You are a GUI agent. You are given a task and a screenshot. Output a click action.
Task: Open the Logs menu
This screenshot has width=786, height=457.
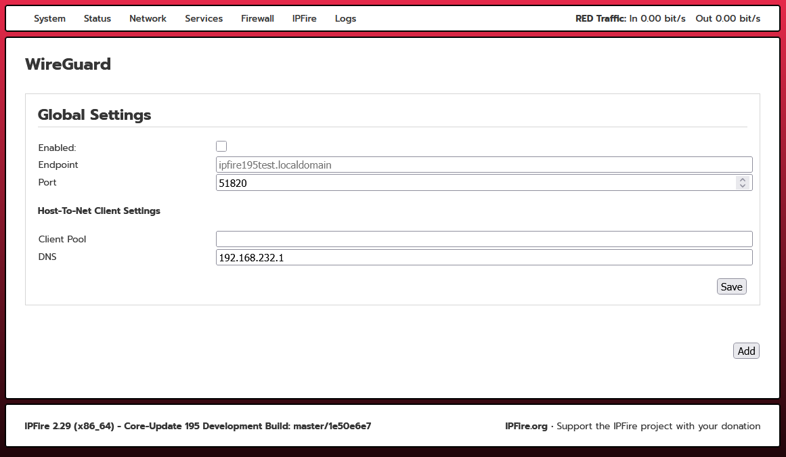click(x=345, y=18)
